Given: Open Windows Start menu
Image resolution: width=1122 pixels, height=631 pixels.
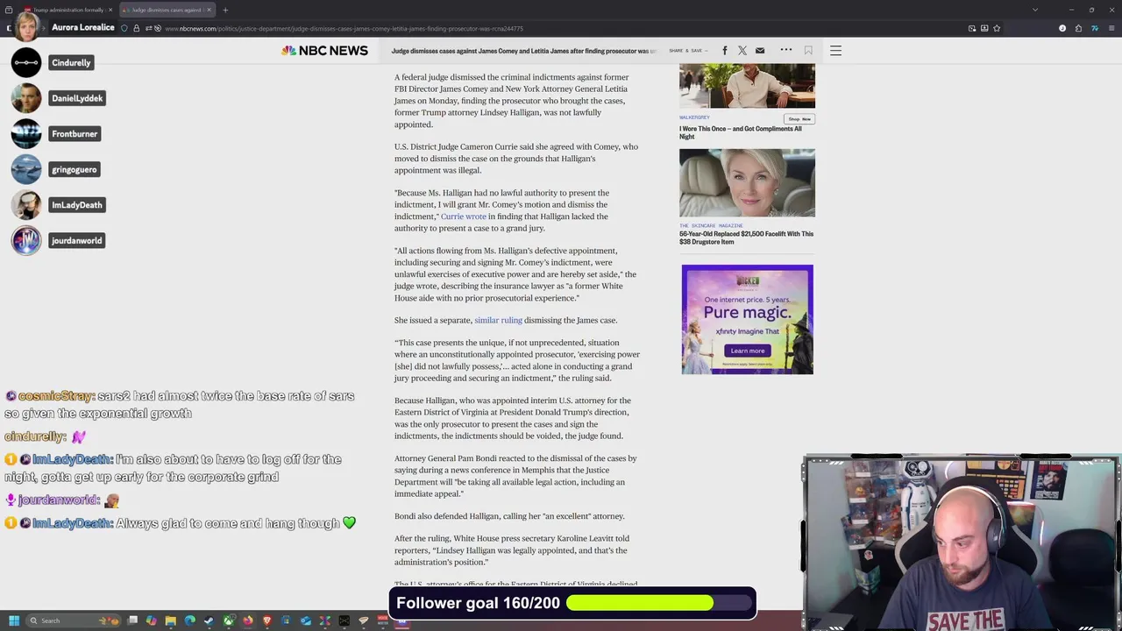Looking at the screenshot, I should 14,620.
